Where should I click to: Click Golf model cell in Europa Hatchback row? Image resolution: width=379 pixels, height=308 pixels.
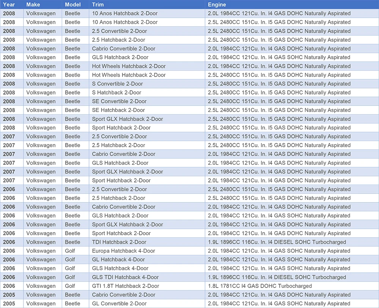[x=75, y=251]
